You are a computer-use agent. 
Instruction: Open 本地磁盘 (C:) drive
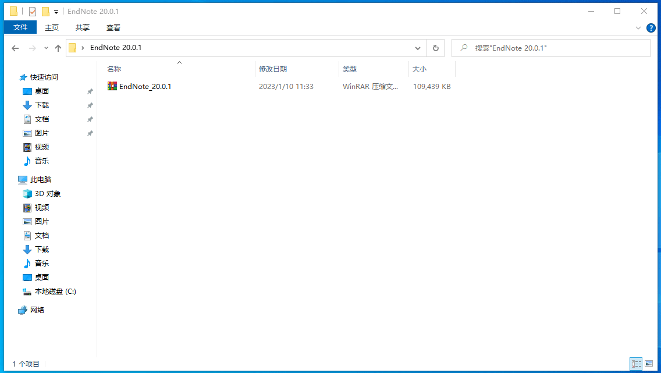pyautogui.click(x=55, y=291)
